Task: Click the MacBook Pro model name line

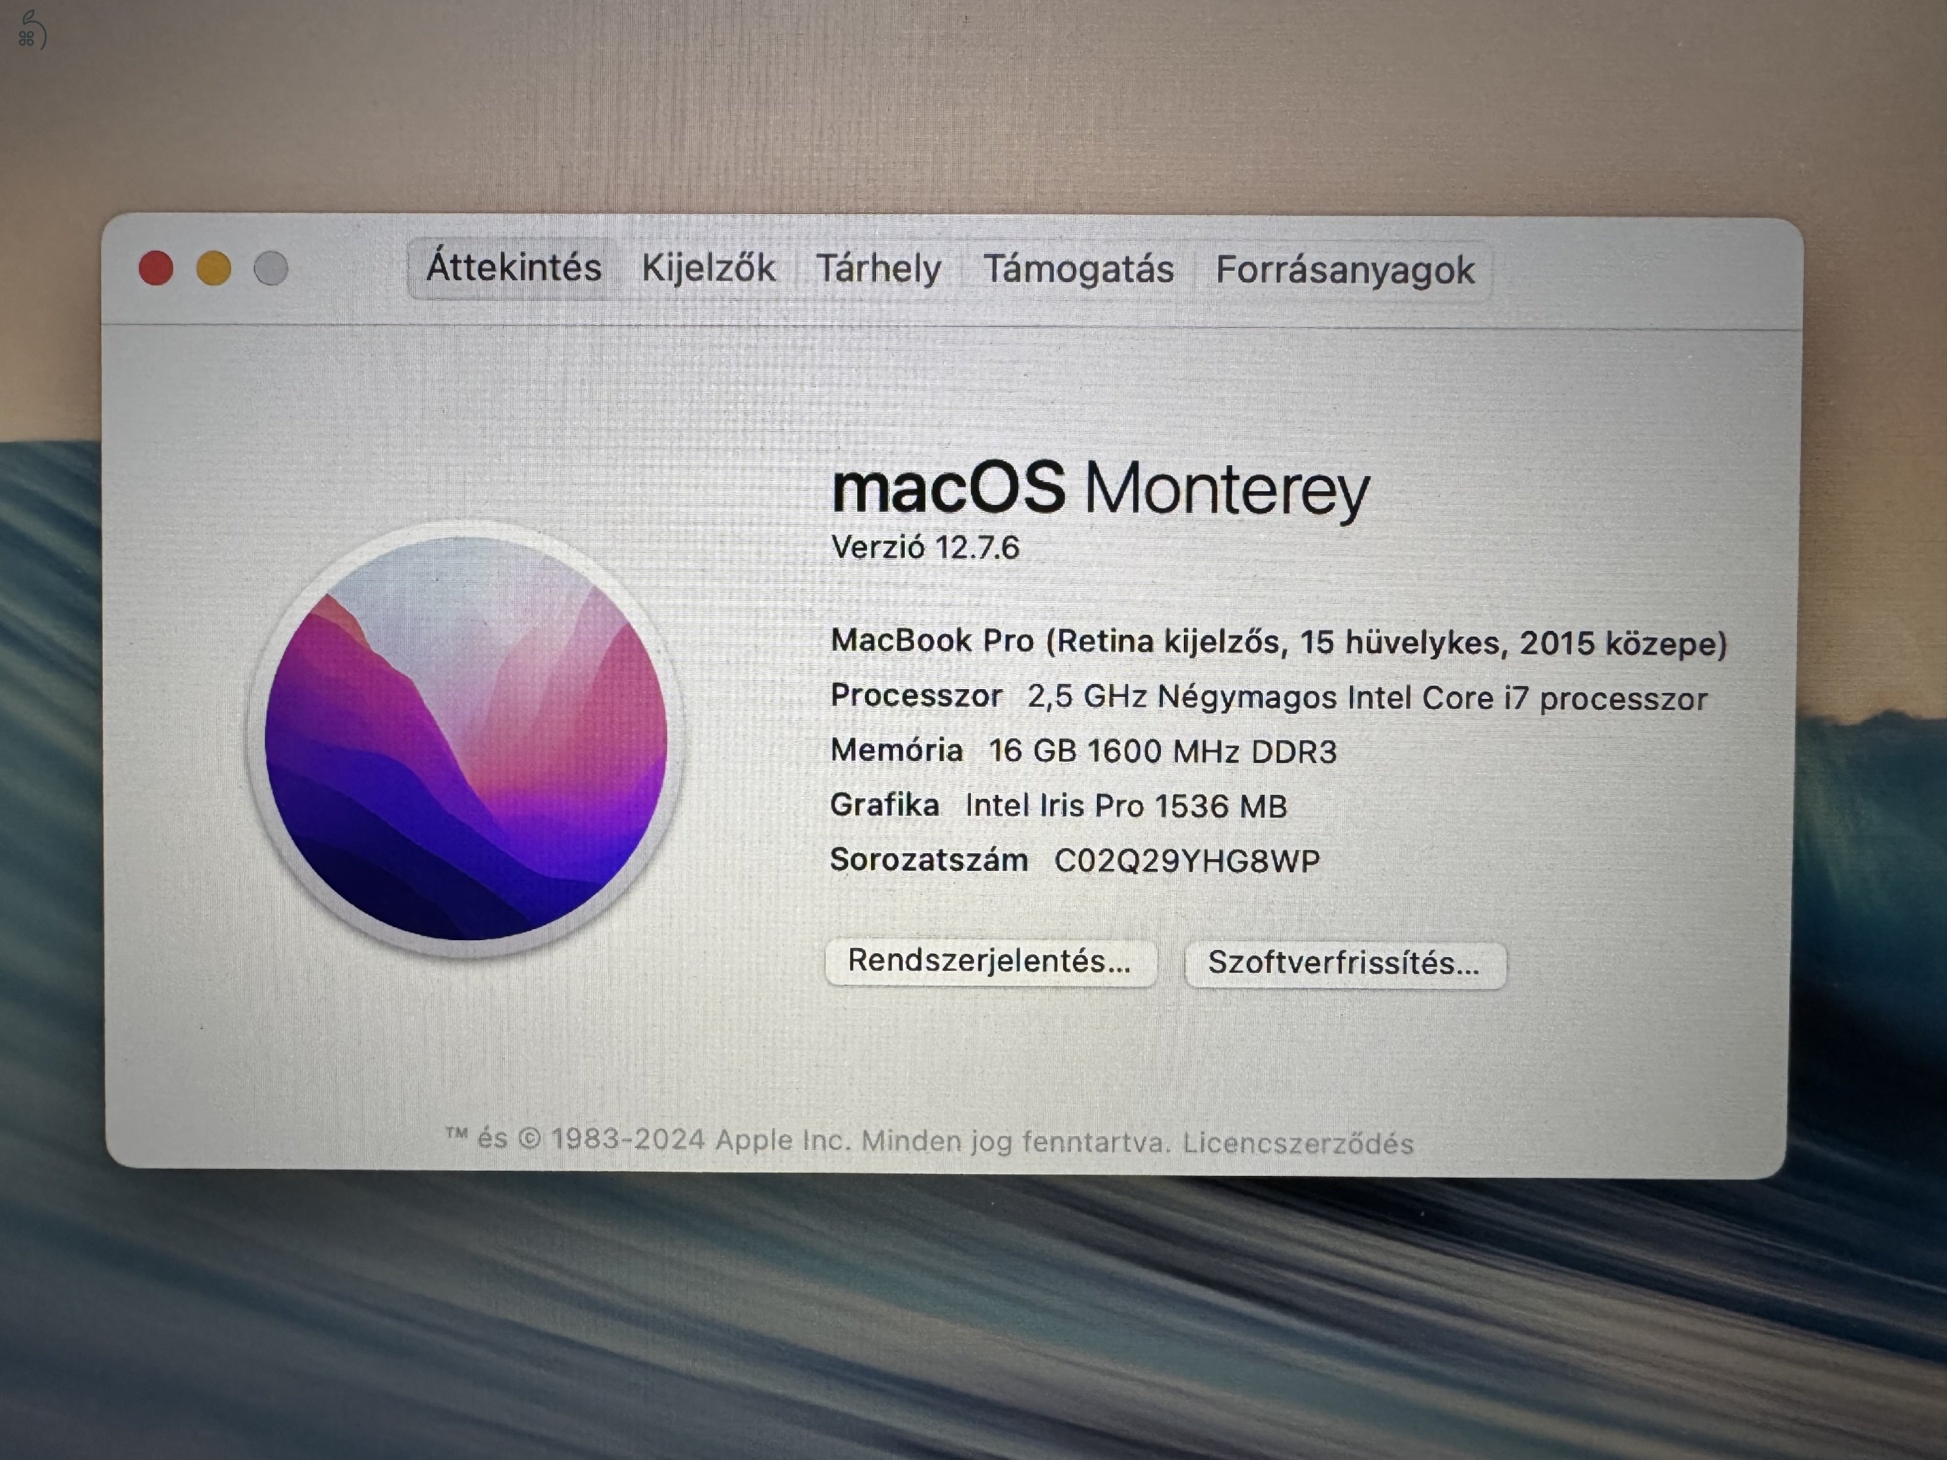Action: (x=1279, y=642)
